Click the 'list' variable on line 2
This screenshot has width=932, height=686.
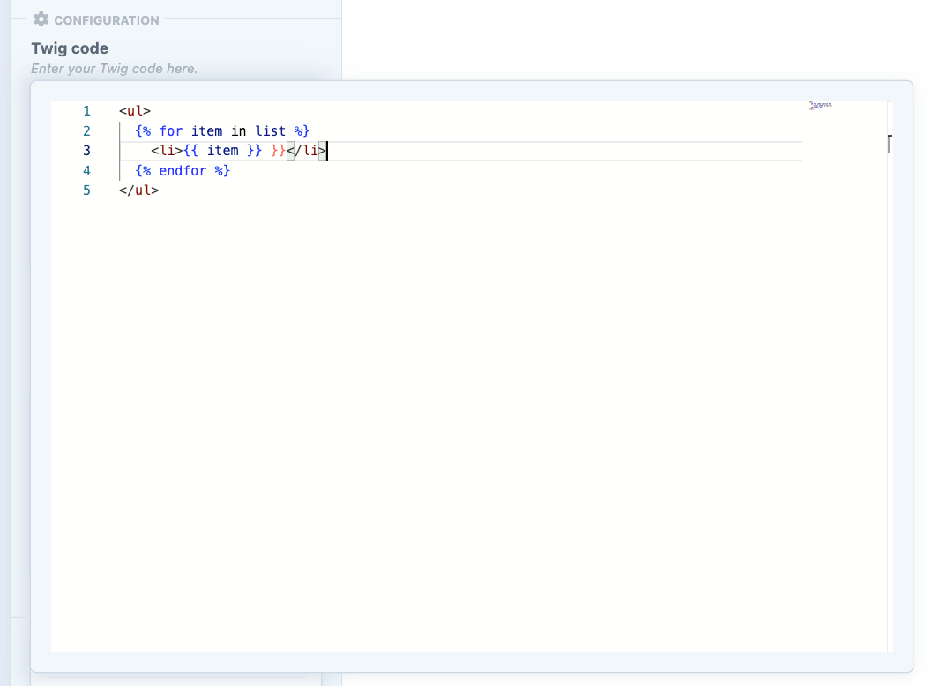(271, 130)
